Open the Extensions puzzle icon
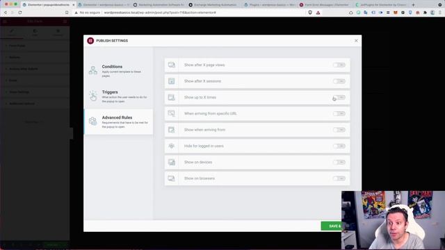Screen dimensions: 445x250 pyautogui.click(x=425, y=12)
